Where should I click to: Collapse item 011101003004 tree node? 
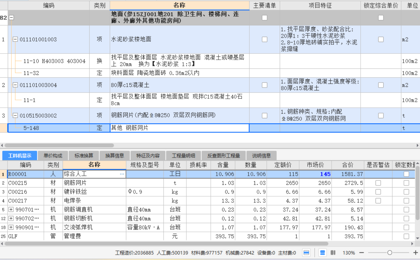coord(15,85)
